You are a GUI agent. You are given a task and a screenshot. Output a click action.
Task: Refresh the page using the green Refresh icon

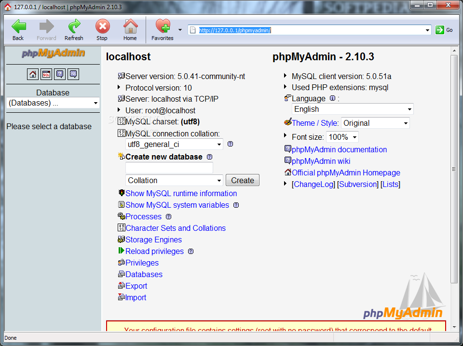pyautogui.click(x=74, y=30)
